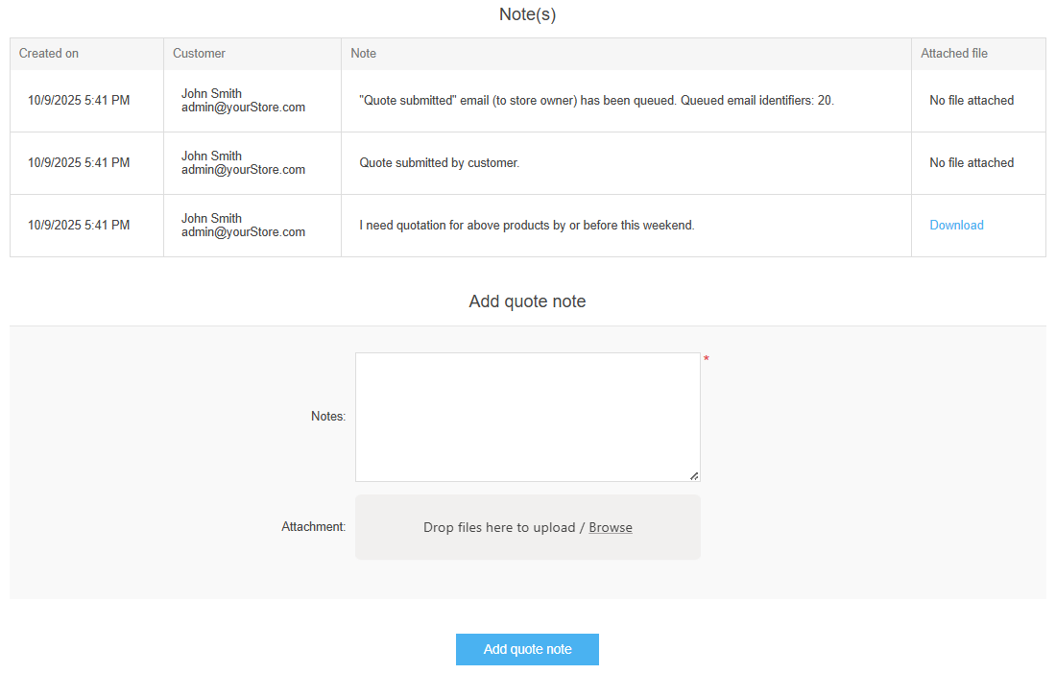The height and width of the screenshot is (674, 1056).
Task: Click the Attachment field label
Action: pyautogui.click(x=313, y=527)
